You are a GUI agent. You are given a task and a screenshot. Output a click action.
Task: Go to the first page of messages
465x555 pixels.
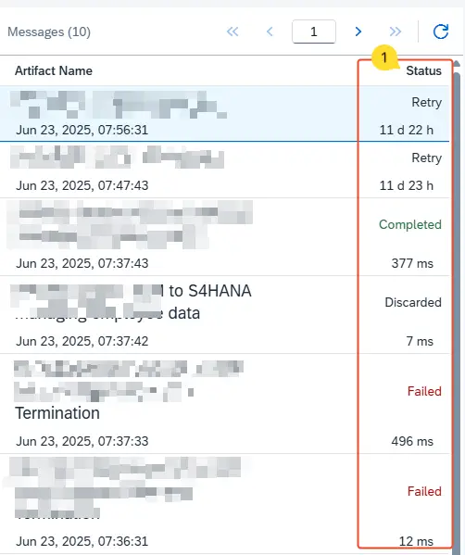(232, 32)
